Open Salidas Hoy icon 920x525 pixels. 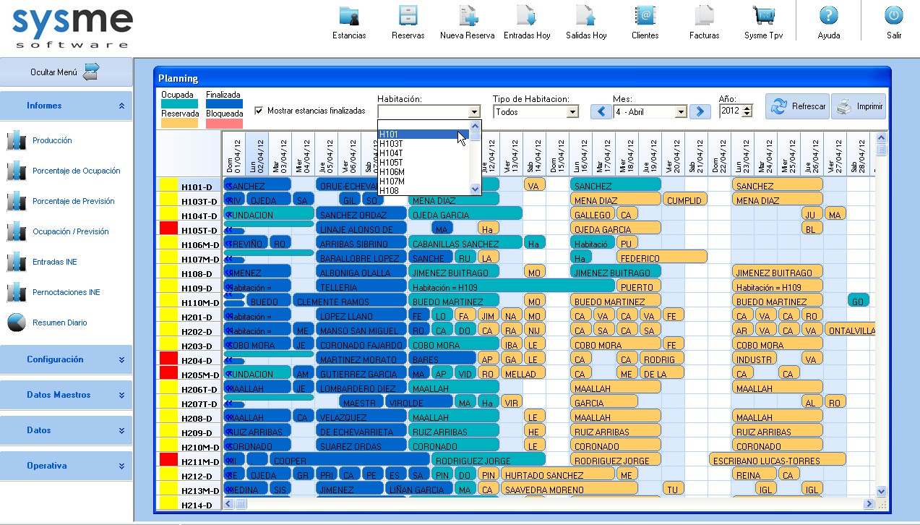coord(586,16)
